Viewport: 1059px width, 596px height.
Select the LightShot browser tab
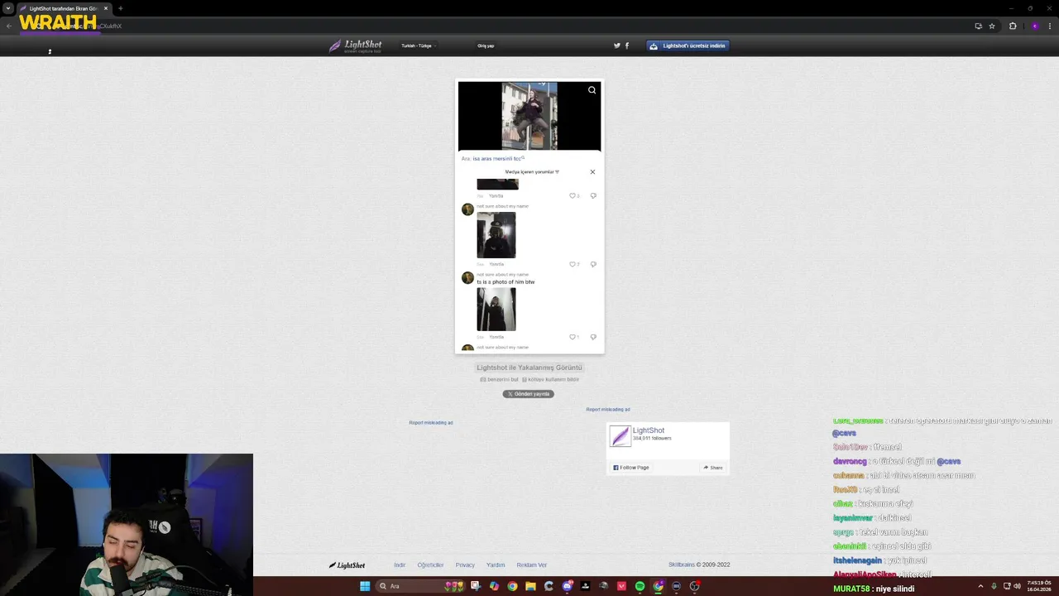click(62, 8)
